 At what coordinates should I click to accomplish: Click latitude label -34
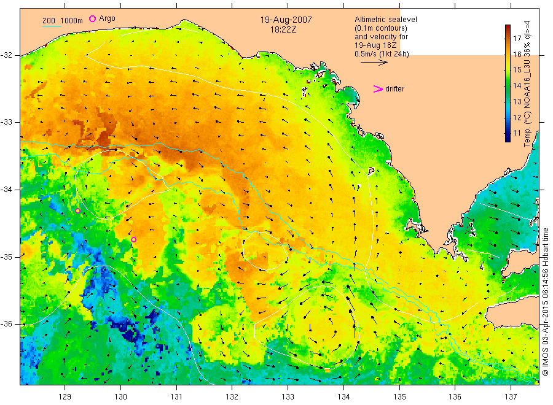(6, 190)
